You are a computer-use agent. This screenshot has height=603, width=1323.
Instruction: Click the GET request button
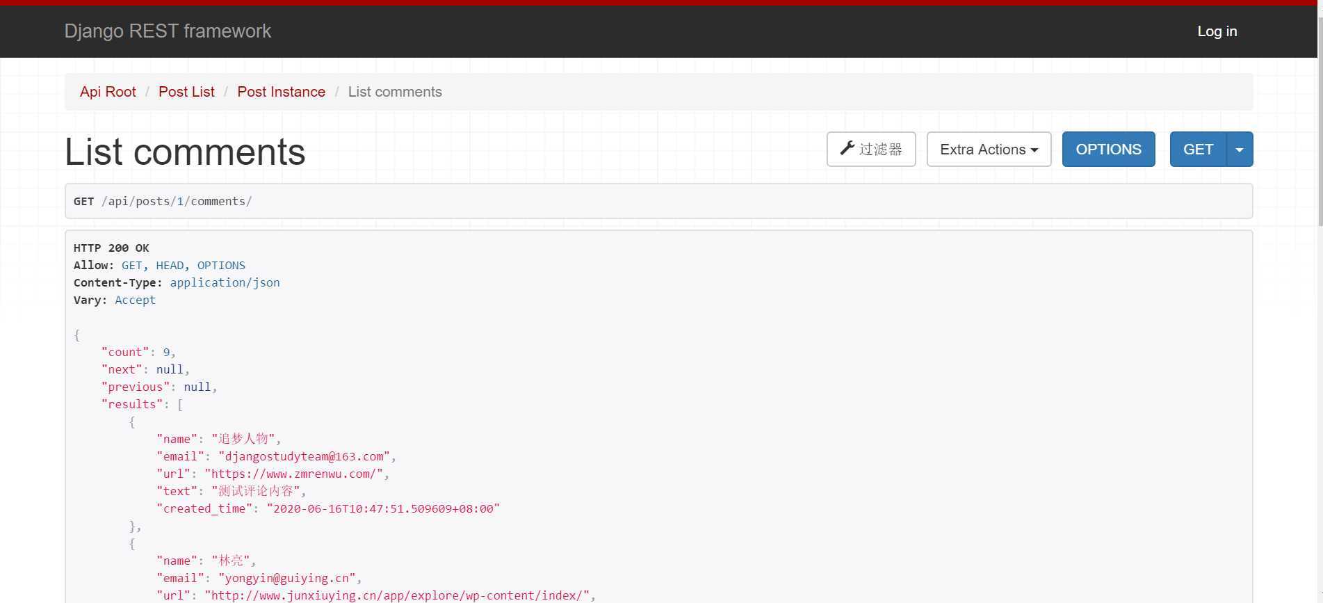(1198, 149)
